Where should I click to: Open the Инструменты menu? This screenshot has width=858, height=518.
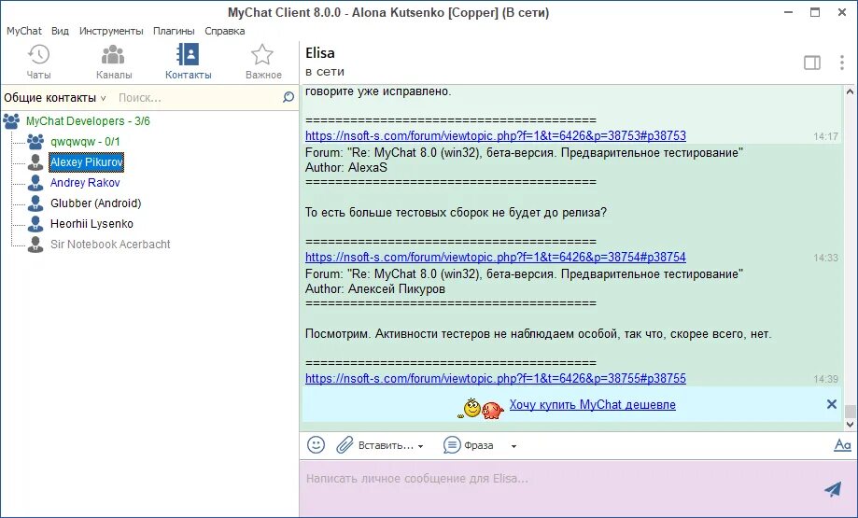click(111, 31)
